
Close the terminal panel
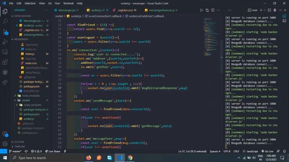(x=285, y=10)
